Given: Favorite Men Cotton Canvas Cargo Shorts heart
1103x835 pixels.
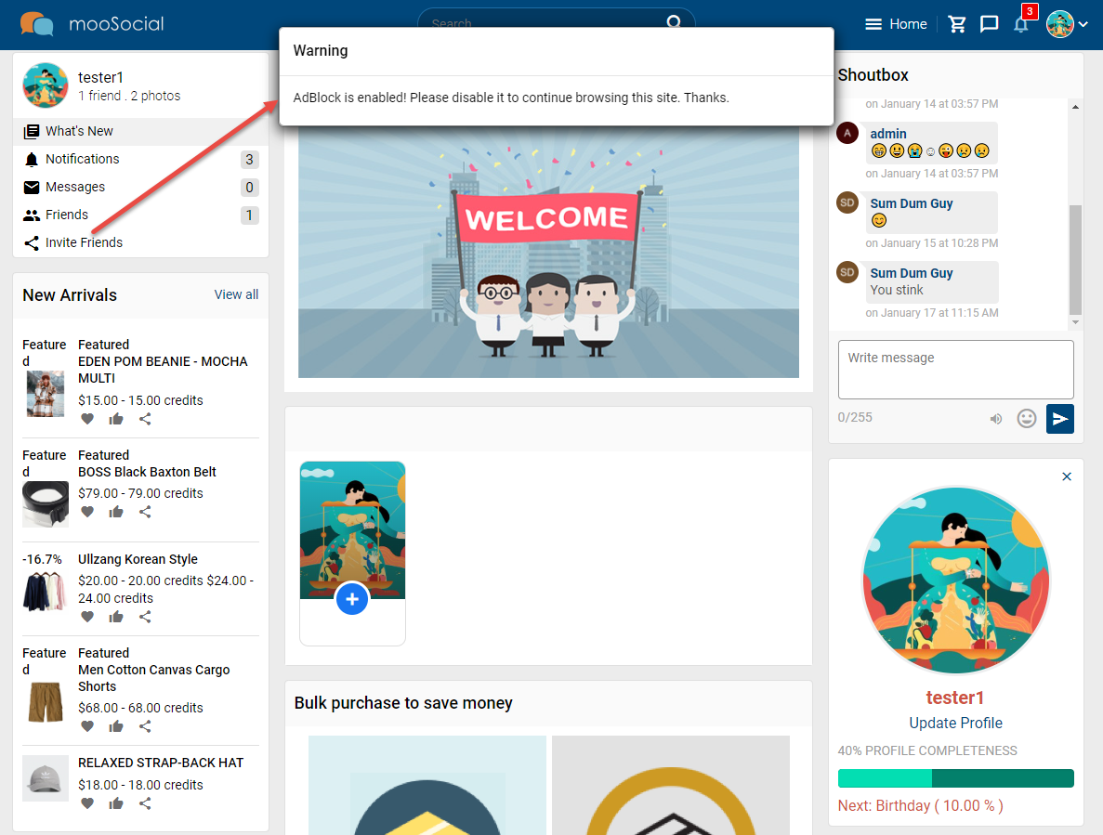Looking at the screenshot, I should [87, 726].
